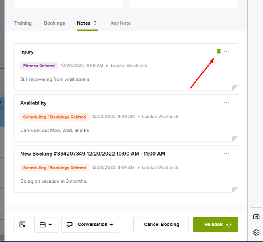Click the New Booking #334207349 note title

pos(93,154)
